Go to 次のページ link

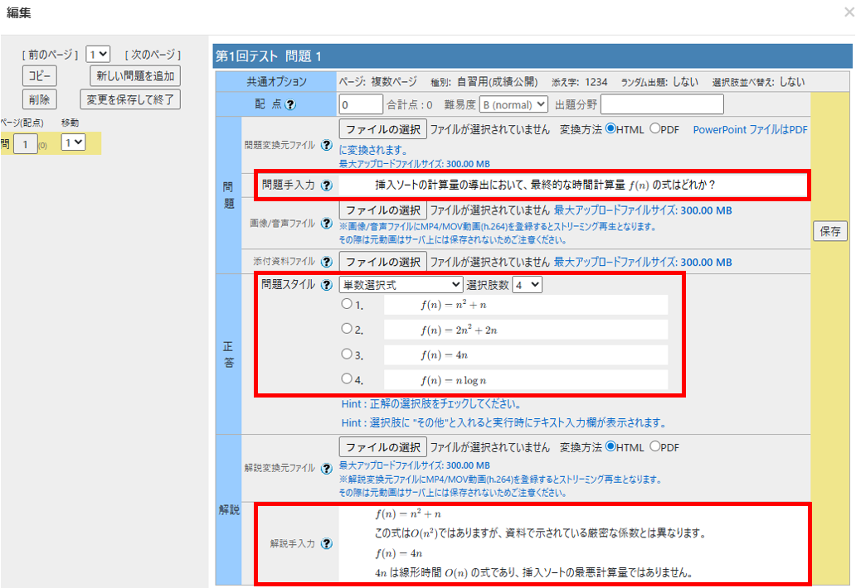point(153,55)
